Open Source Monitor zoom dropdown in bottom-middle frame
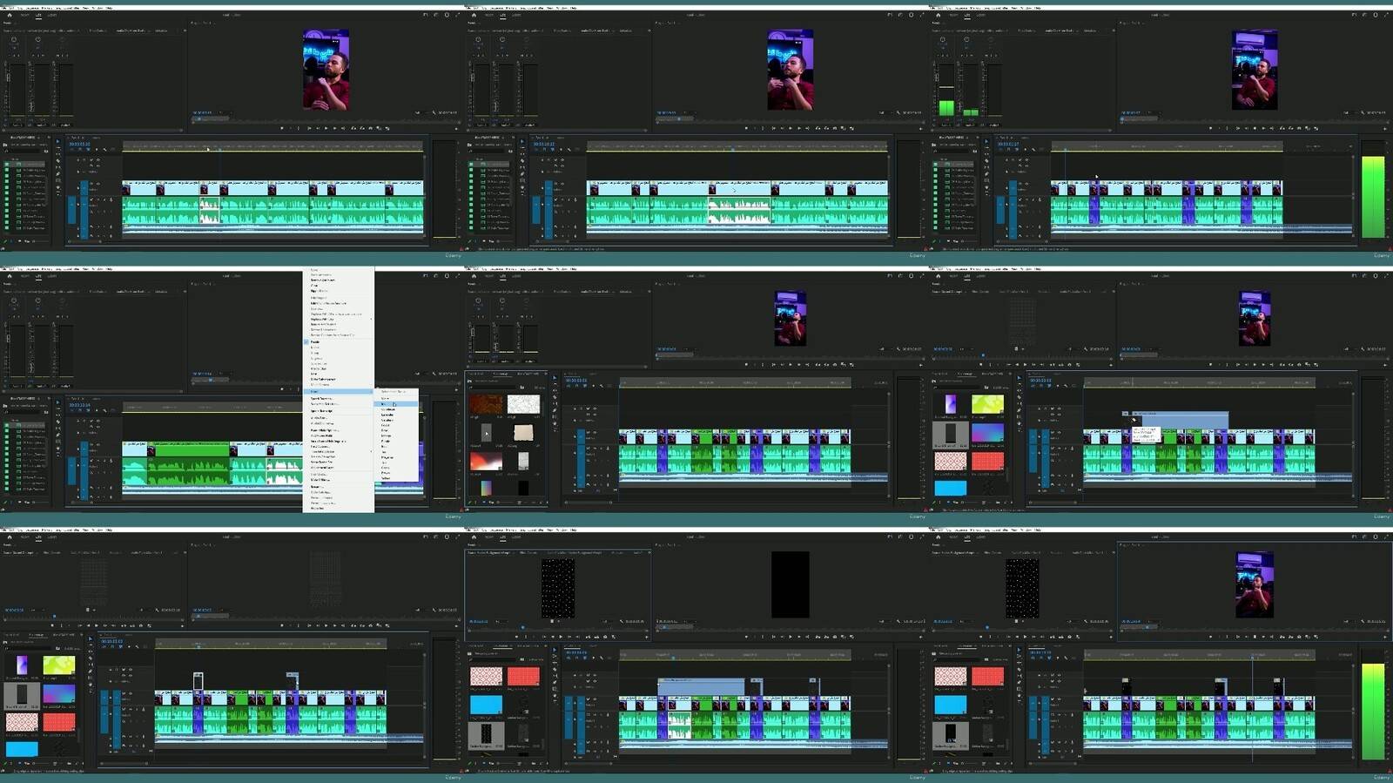 [x=501, y=621]
